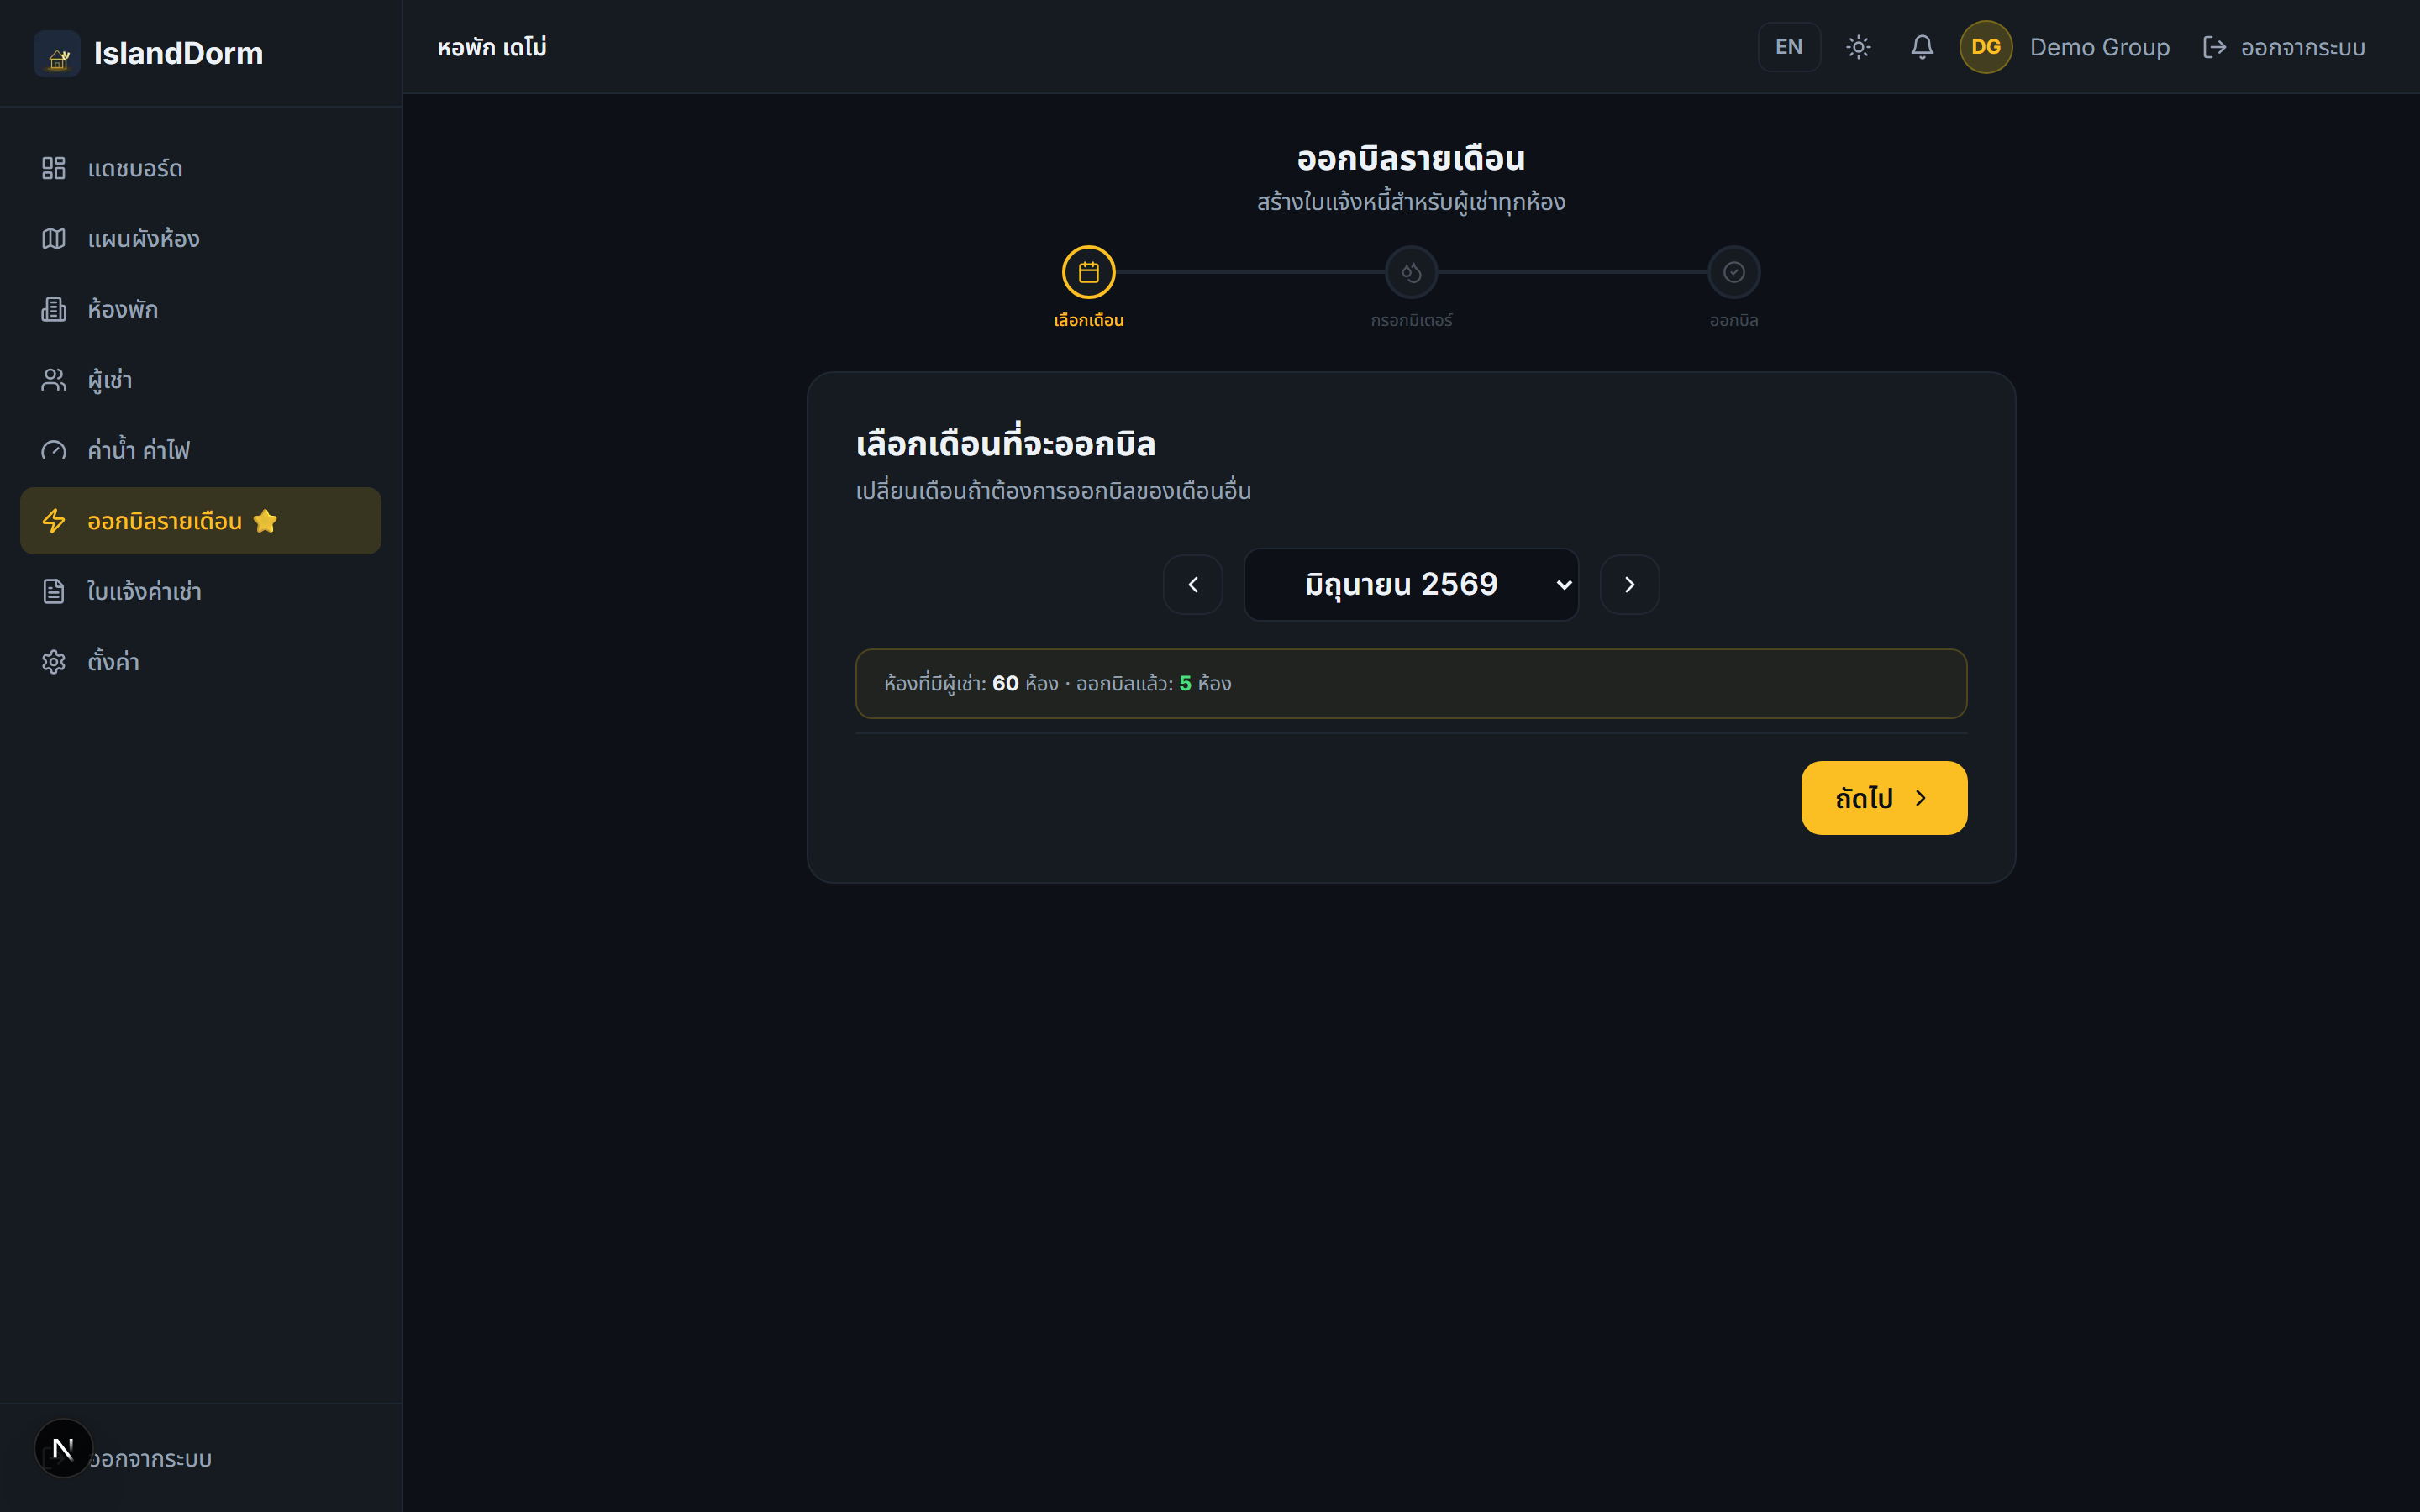Click the calendar step icon เลือกเดือน
This screenshot has width=2420, height=1512.
[1089, 272]
